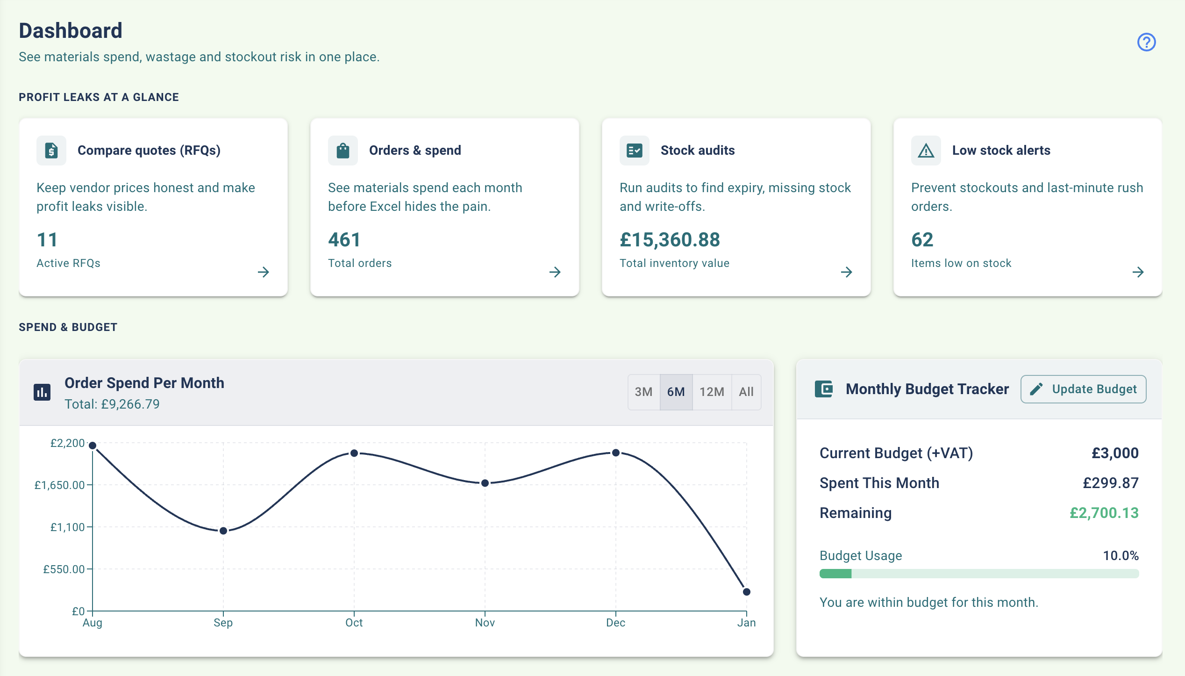Click the Jan data point on the chart

pos(746,591)
